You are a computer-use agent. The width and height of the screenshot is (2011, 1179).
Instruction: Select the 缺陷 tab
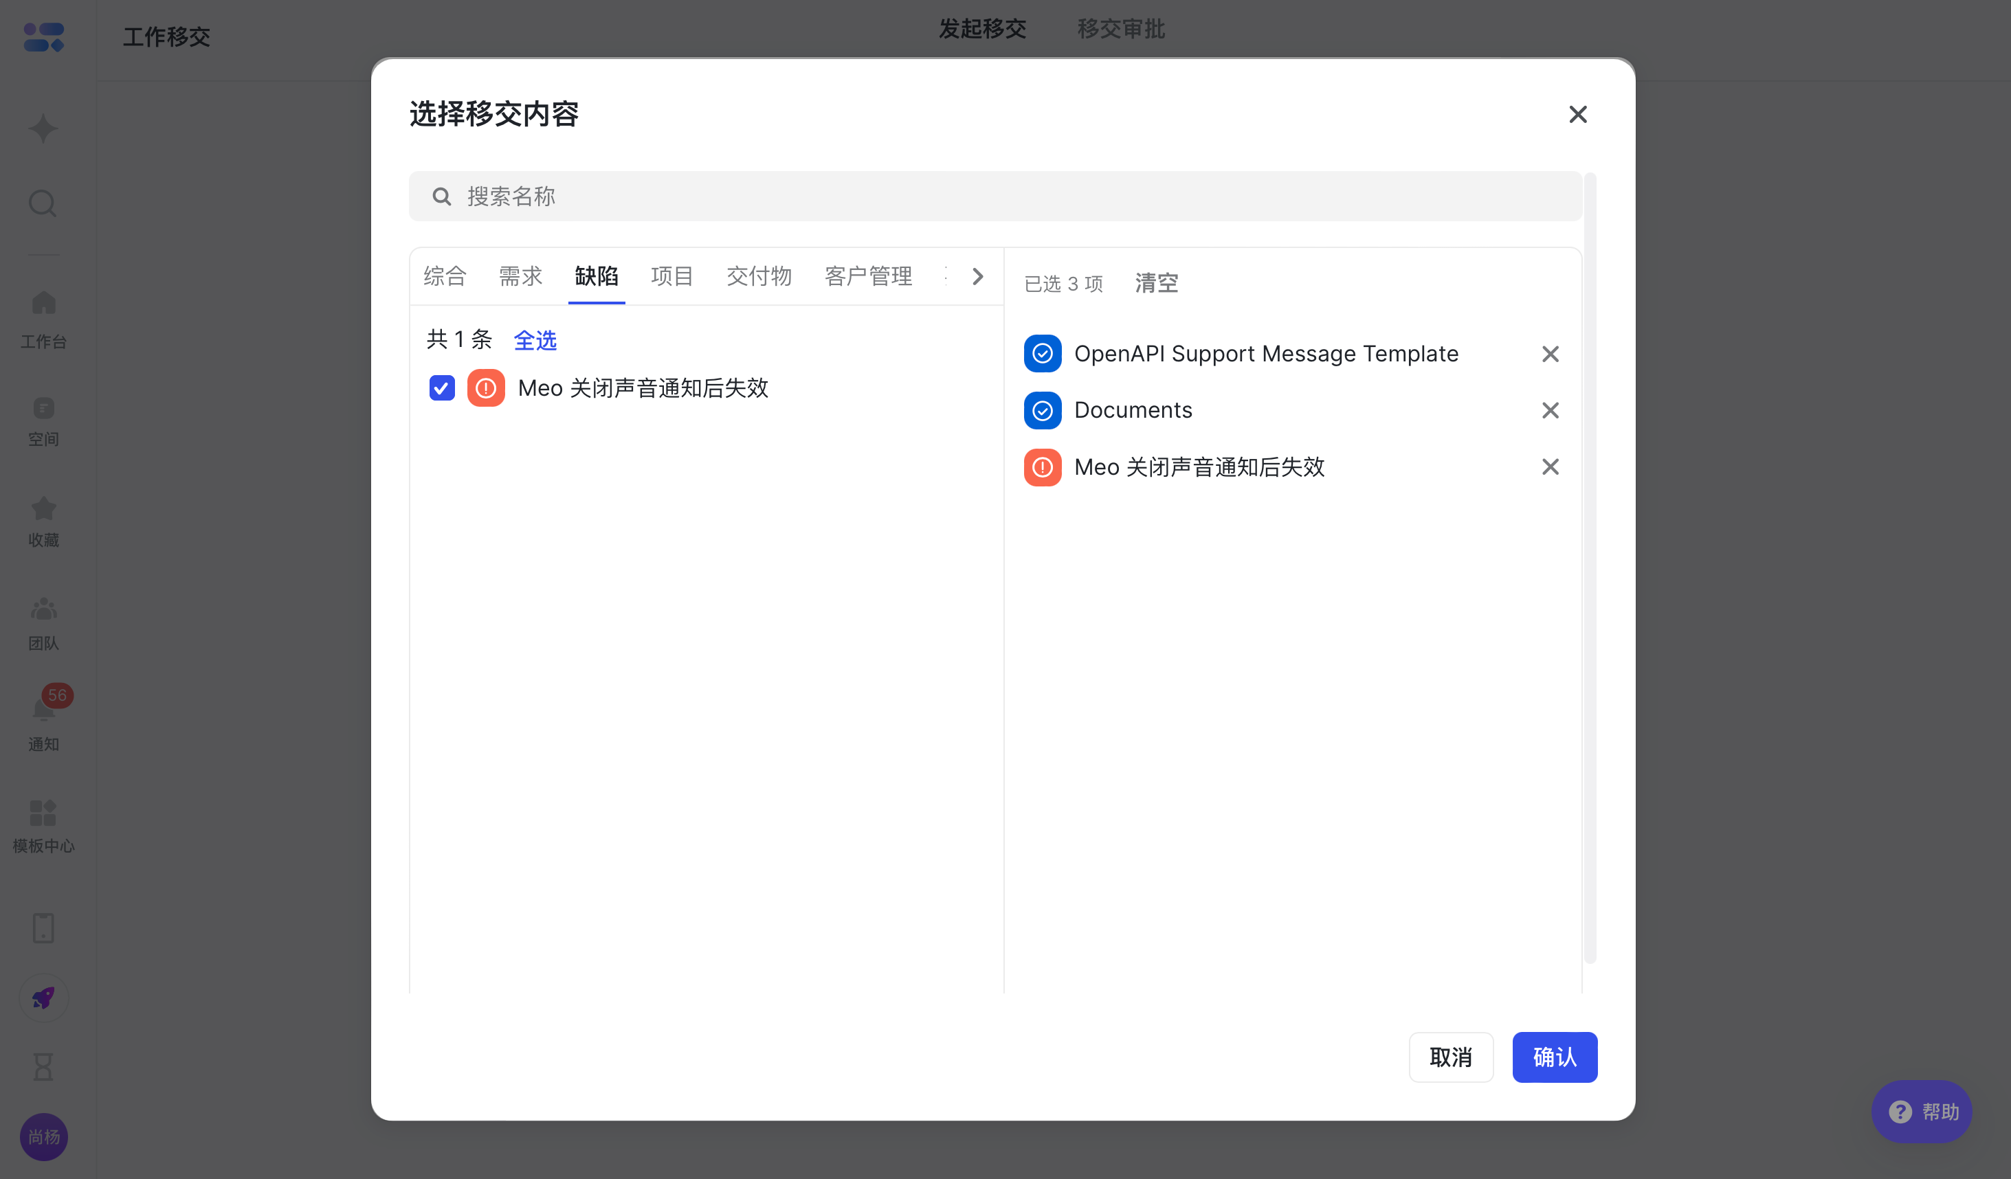pos(596,276)
